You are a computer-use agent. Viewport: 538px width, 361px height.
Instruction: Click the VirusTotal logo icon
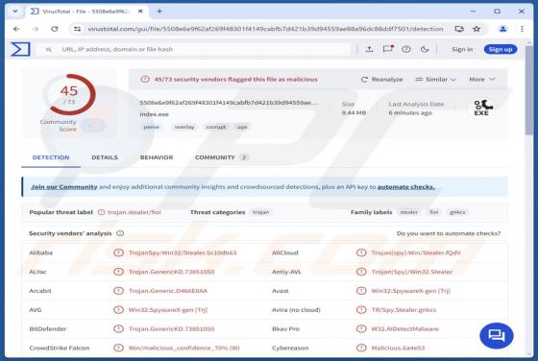(20, 49)
